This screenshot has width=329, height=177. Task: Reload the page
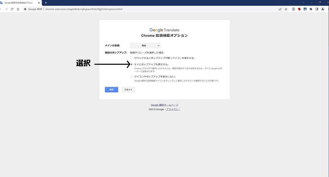pos(12,9)
